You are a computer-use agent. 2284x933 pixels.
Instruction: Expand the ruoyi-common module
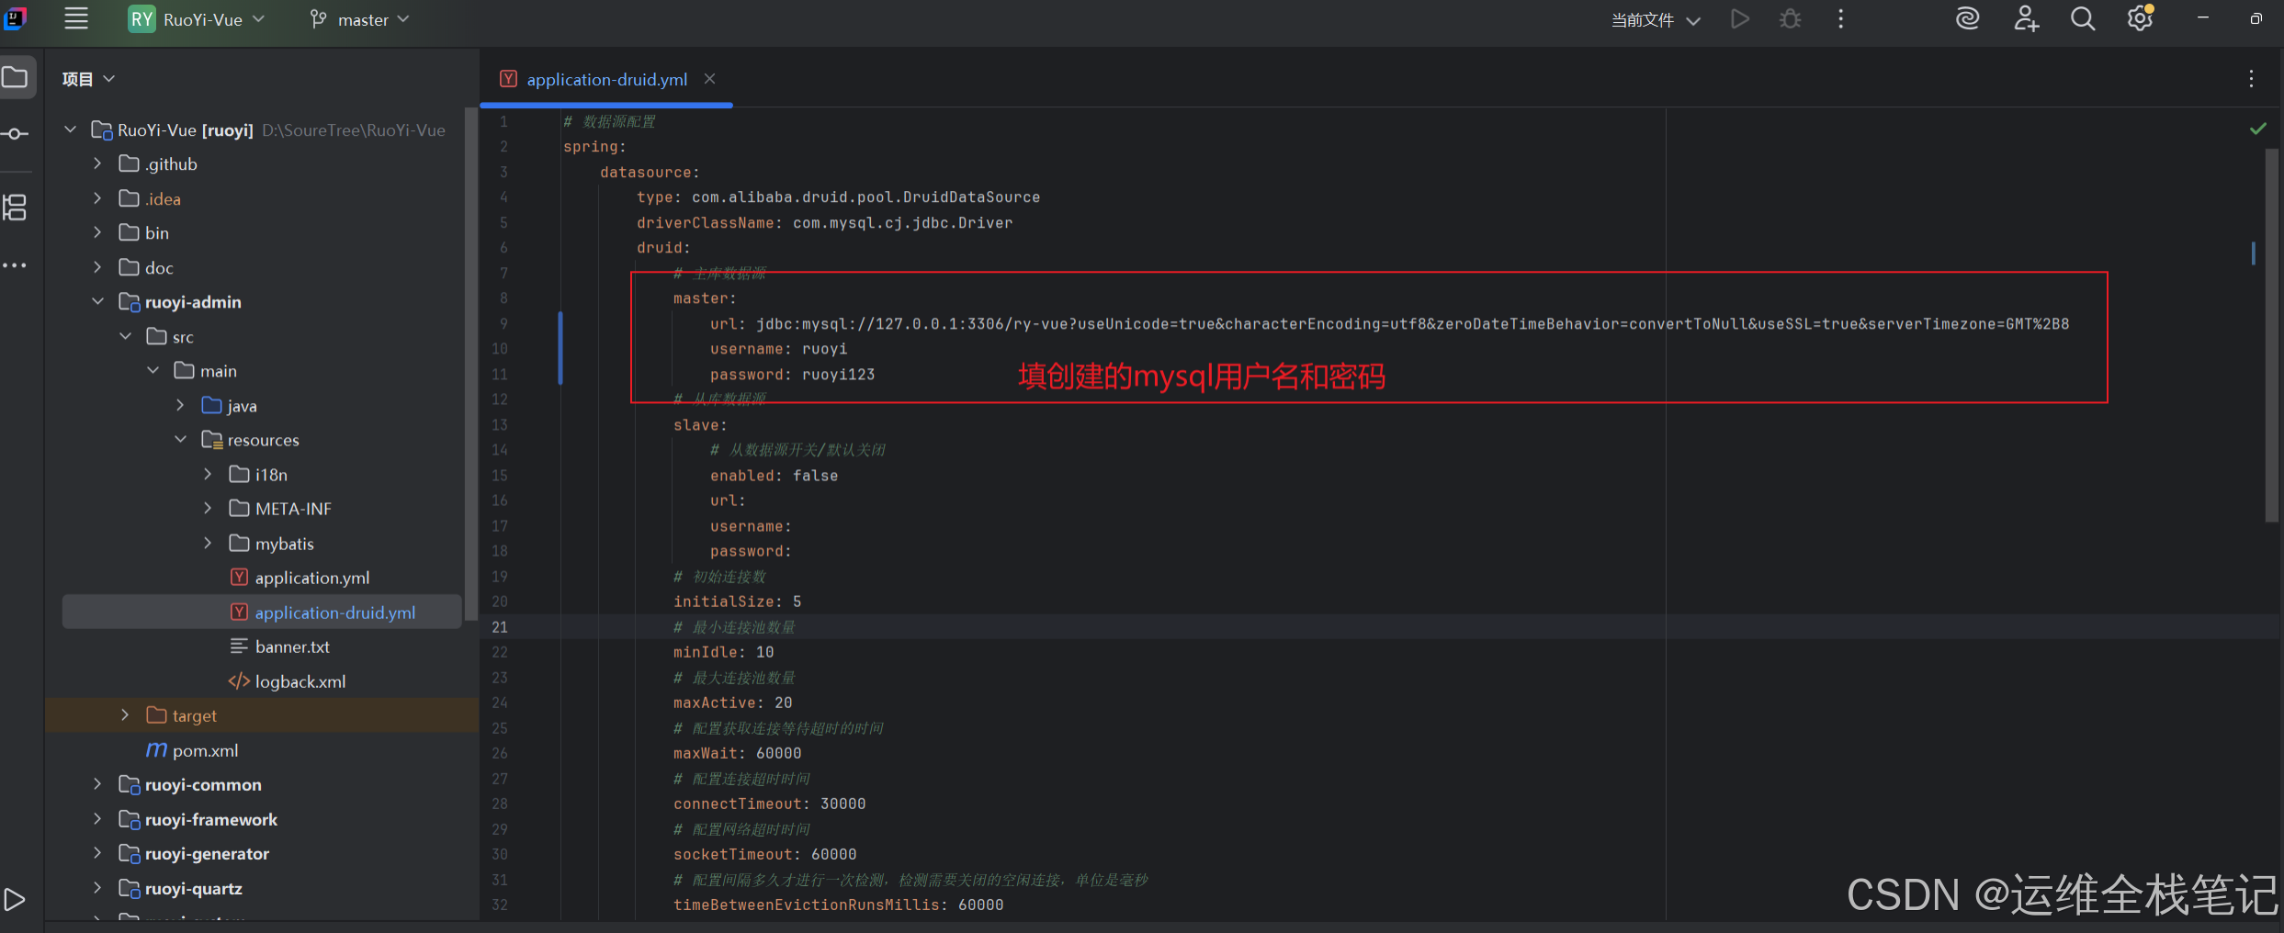coord(98,784)
